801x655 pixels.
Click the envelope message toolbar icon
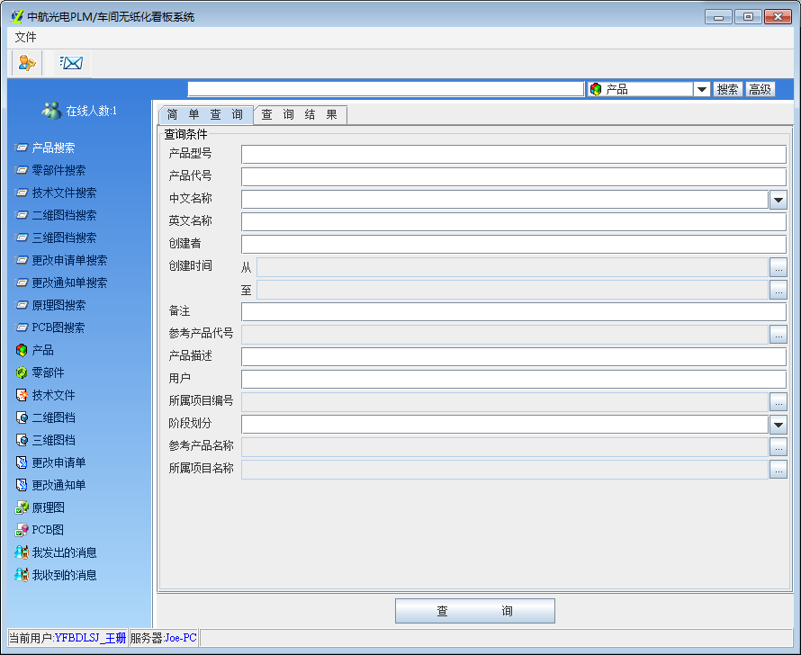click(70, 63)
